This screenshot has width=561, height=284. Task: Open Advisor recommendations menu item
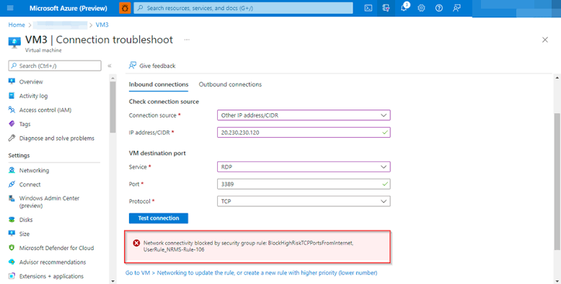point(53,262)
